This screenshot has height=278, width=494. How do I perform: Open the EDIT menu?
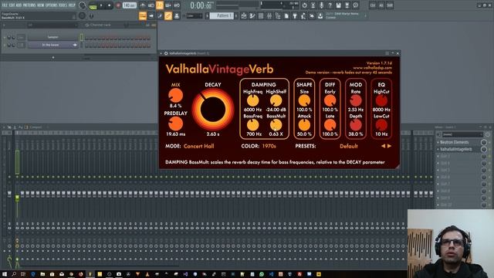(x=12, y=5)
